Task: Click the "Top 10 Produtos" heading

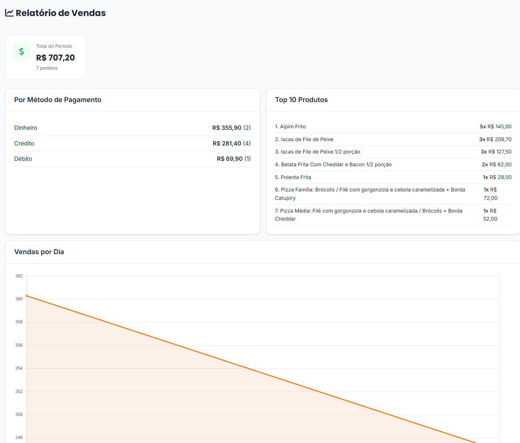Action: click(x=301, y=100)
